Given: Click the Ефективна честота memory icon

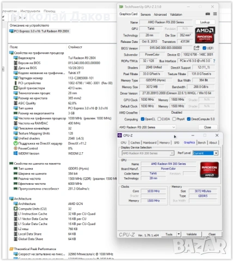Looking at the screenshot, I should [16, 184].
